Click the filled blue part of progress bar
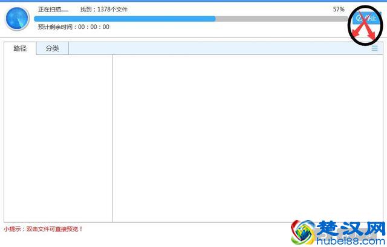This screenshot has width=387, height=247. (121, 19)
